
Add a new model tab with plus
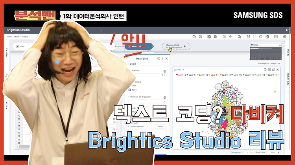(102, 31)
